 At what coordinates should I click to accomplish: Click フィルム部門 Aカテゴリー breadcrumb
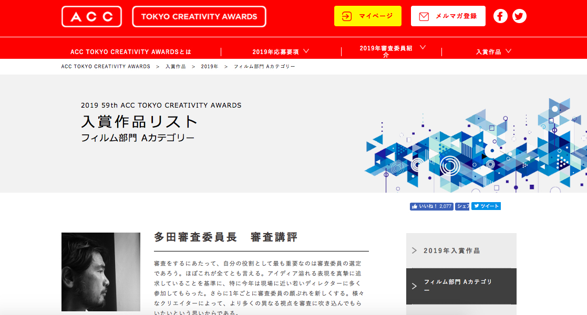tap(265, 67)
